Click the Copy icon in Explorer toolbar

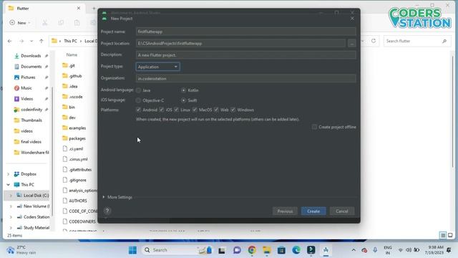[x=61, y=22]
